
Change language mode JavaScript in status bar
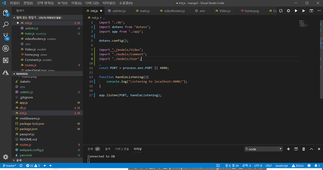tap(281, 166)
